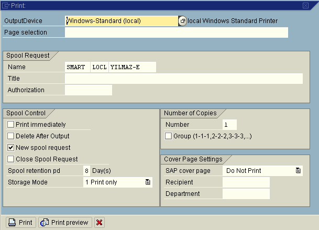This screenshot has height=230, width=319.
Task: Click the Cover Page Settings header
Action: point(193,159)
